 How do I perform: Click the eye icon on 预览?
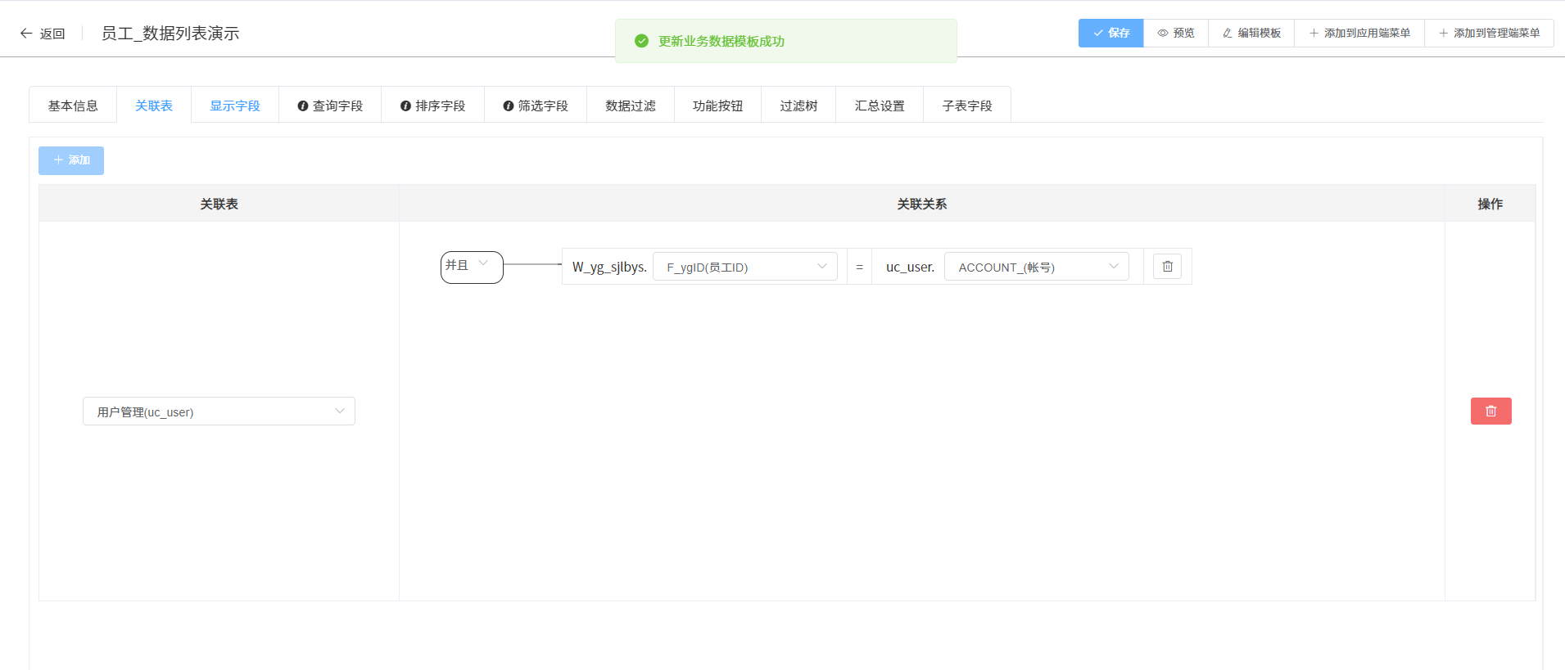(x=1163, y=34)
